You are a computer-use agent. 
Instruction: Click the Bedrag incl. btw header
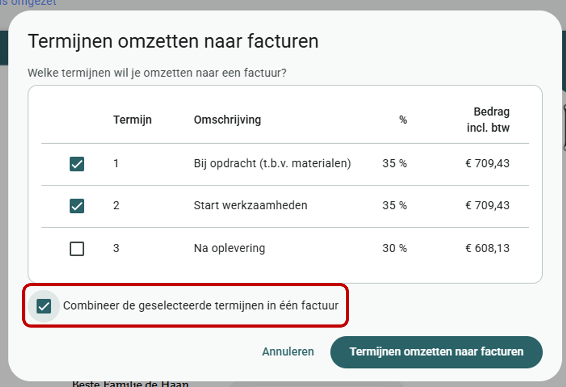coord(488,119)
